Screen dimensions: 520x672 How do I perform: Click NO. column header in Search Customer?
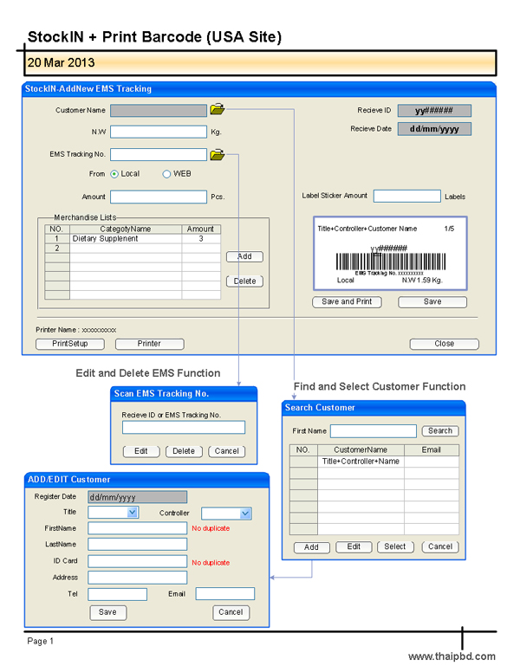303,450
